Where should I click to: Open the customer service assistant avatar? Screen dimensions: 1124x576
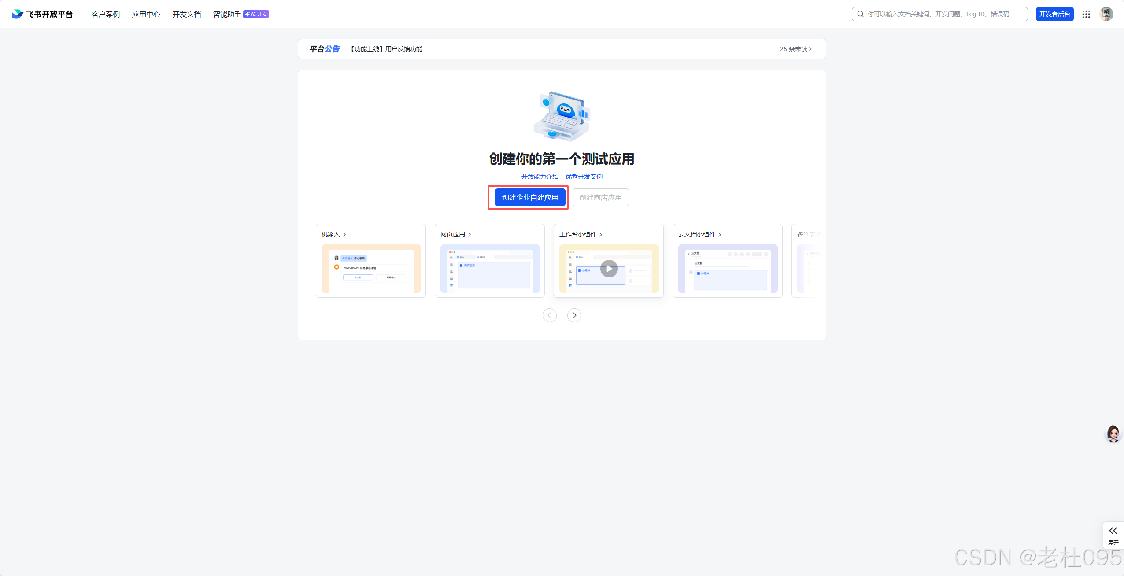point(1113,434)
